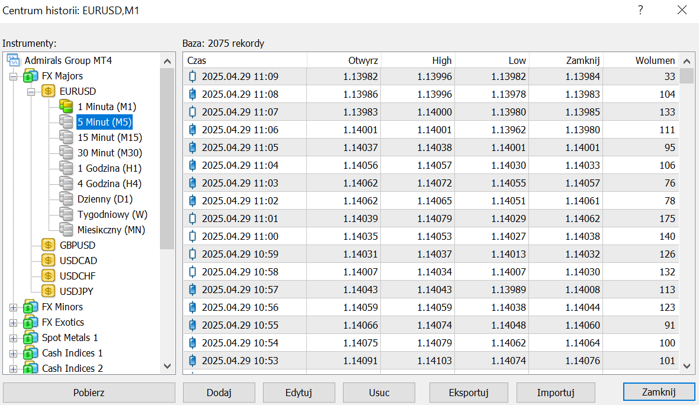699x405 pixels.
Task: Click the Pobierz button
Action: (x=89, y=393)
